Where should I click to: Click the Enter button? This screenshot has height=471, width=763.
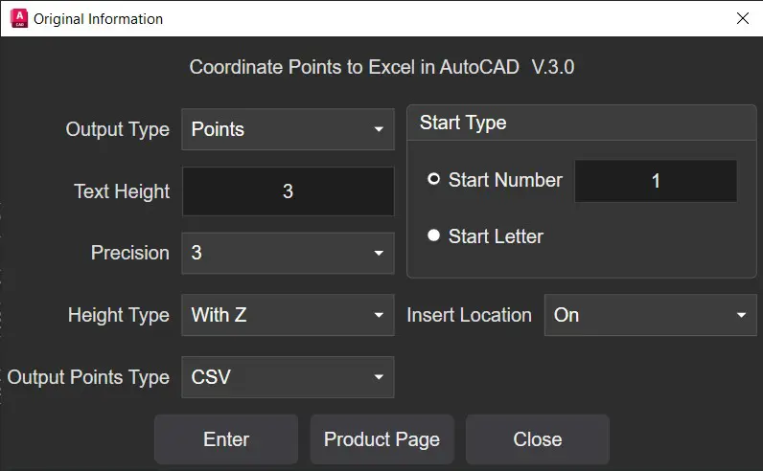tap(226, 439)
